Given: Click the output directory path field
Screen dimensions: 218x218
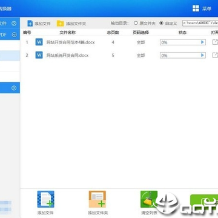Looking at the screenshot, I should (200, 23).
